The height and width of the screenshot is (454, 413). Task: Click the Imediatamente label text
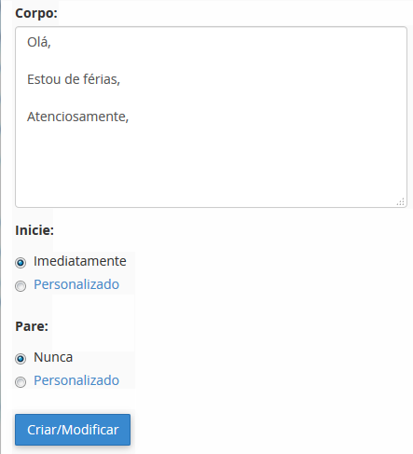click(x=80, y=261)
